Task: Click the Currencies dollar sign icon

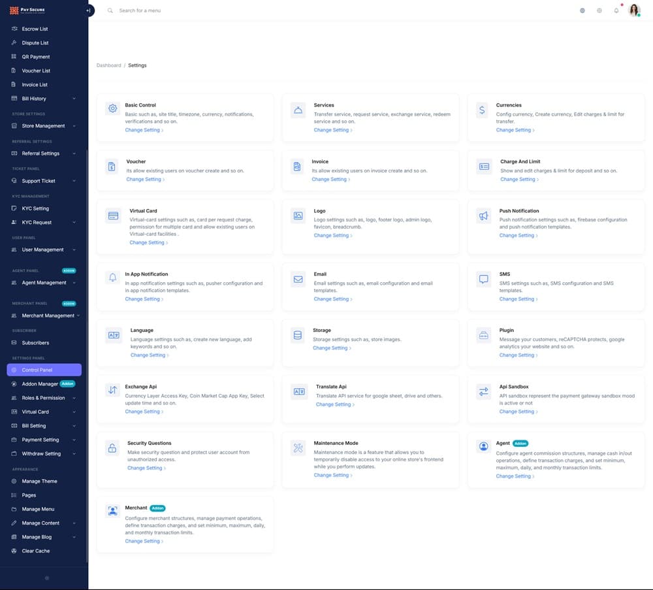Action: point(483,110)
